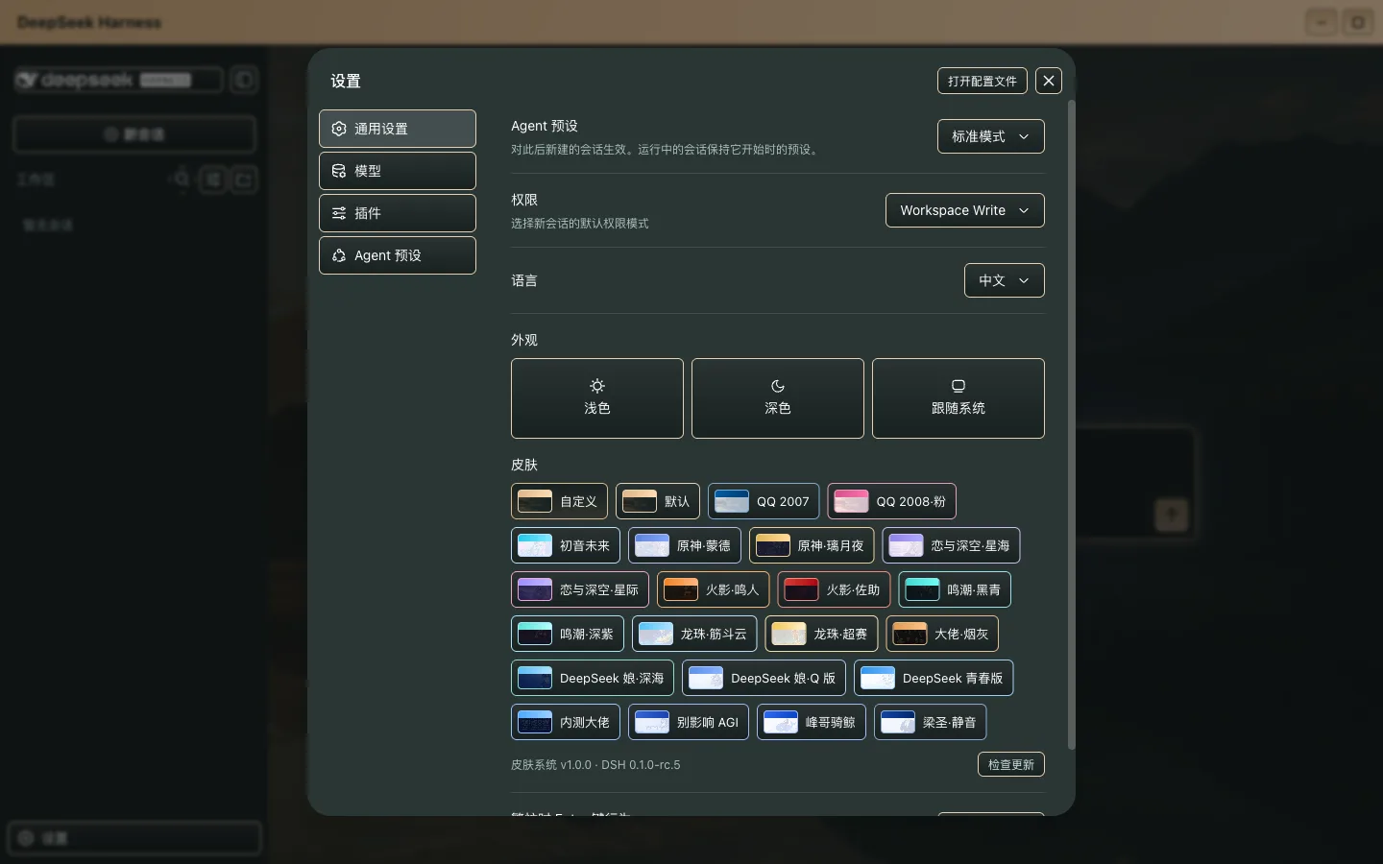
Task: Select the 跟随系统 appearance option
Action: [x=958, y=398]
